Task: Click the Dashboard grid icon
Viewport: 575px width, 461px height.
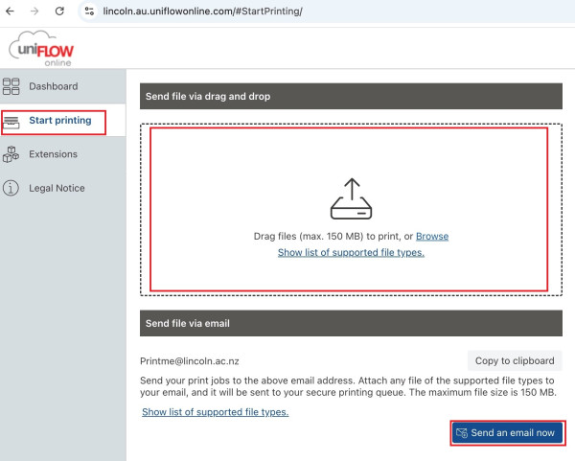Action: coord(11,86)
